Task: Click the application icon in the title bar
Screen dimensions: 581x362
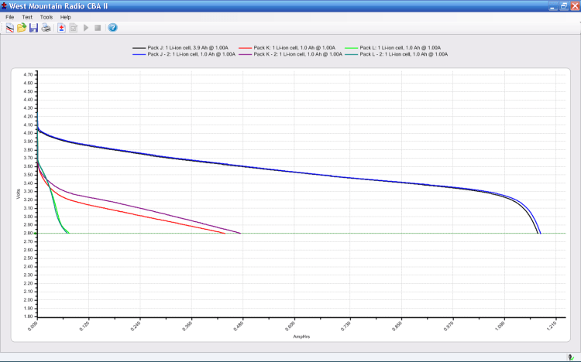Action: pos(5,5)
